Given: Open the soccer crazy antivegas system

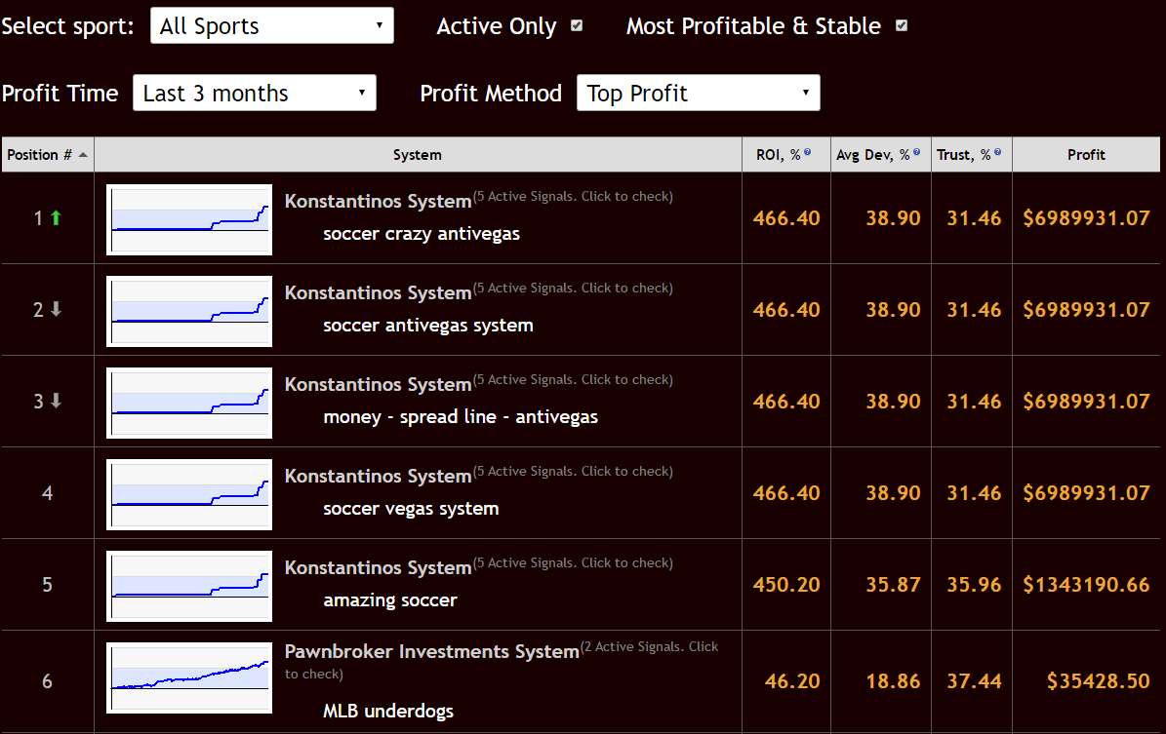Looking at the screenshot, I should pyautogui.click(x=422, y=234).
